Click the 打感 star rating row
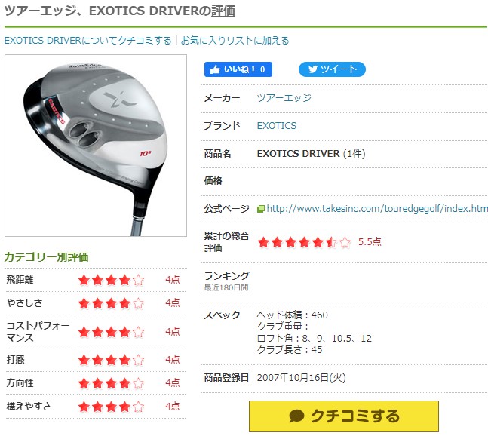The image size is (488, 442). click(96, 360)
